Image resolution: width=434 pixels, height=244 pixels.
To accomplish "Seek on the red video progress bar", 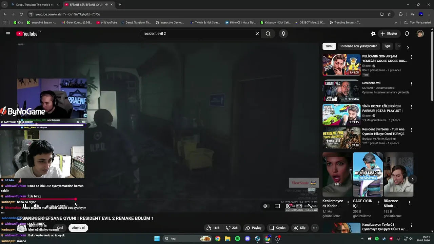I will point(168,199).
